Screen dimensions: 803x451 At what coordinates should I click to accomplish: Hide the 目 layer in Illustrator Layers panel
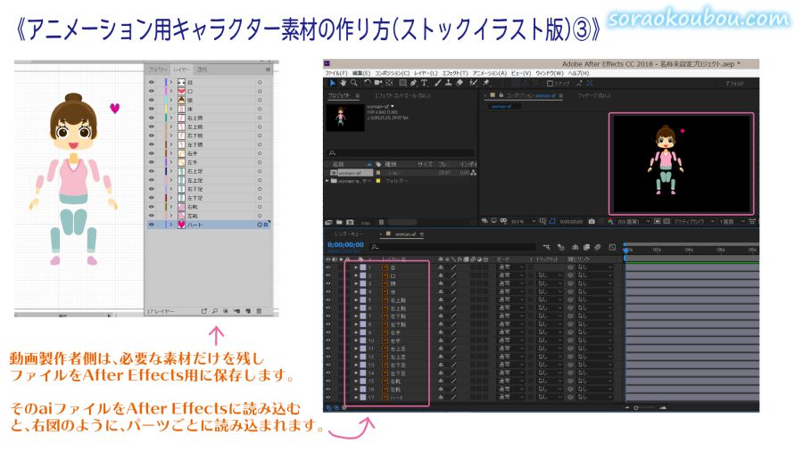151,81
